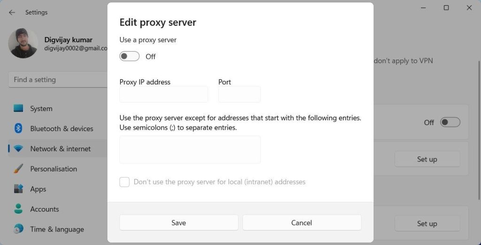Screen dimensions: 481x245
Task: Click the Accounts person icon
Action: 18,209
